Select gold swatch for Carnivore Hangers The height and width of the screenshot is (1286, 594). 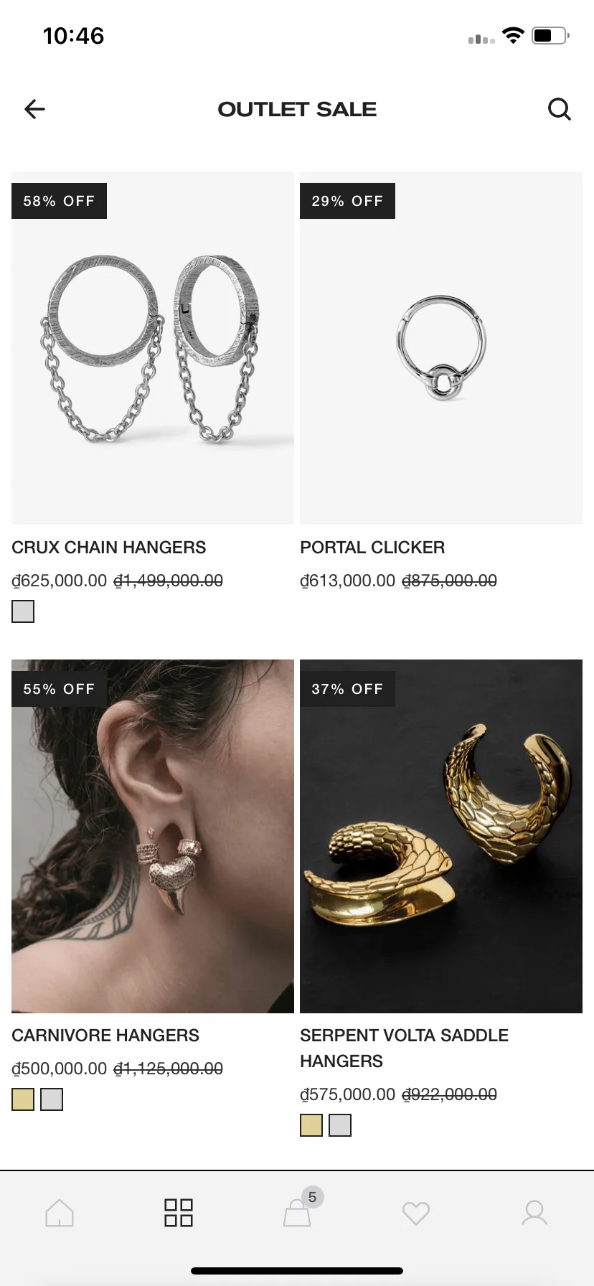tap(23, 1099)
